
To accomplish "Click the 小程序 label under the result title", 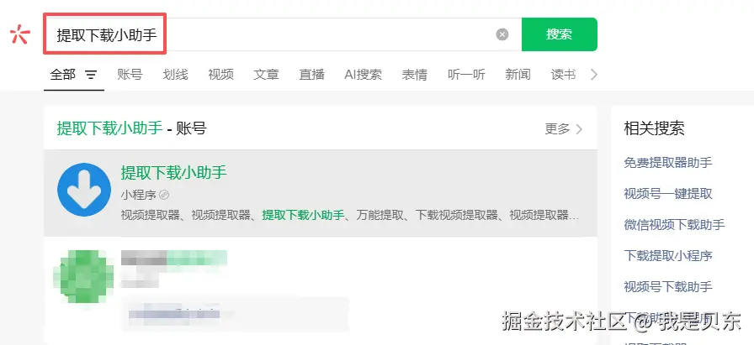I will [x=139, y=195].
